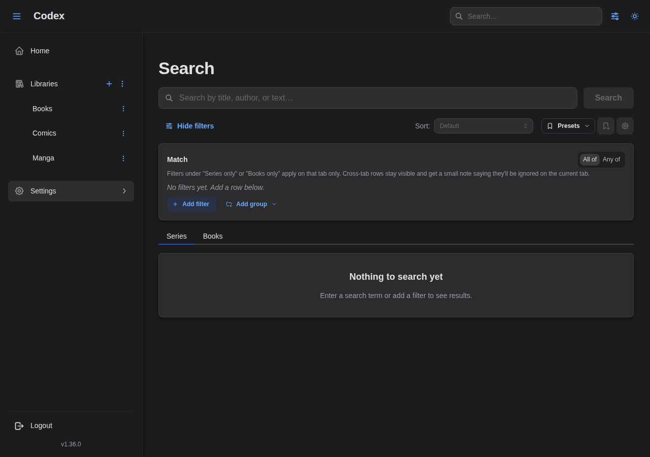Click the 'No filters yet' note
Screen dimensions: 650x457
click(x=216, y=187)
